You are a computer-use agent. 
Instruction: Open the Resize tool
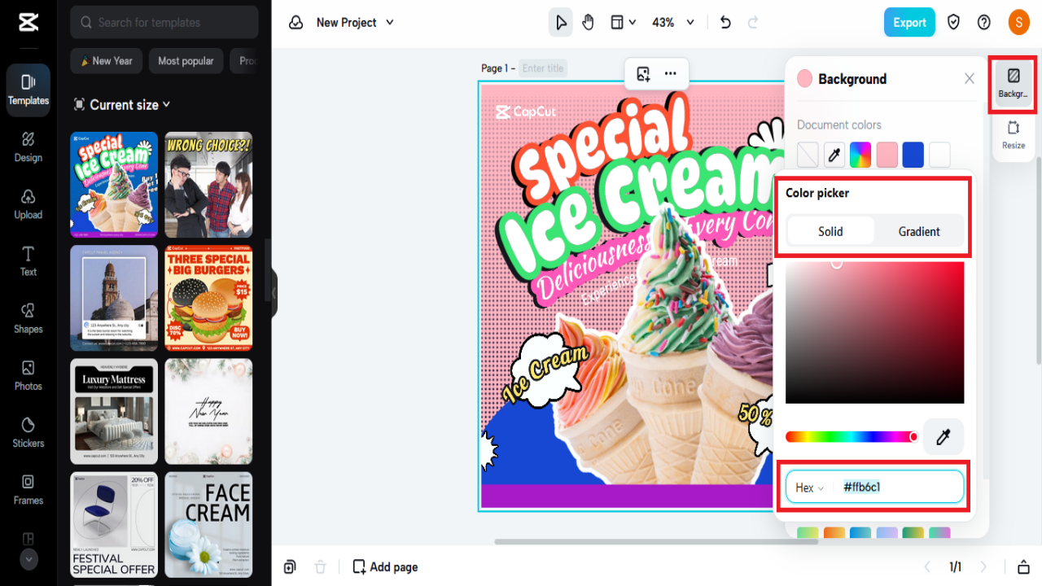tap(1014, 136)
